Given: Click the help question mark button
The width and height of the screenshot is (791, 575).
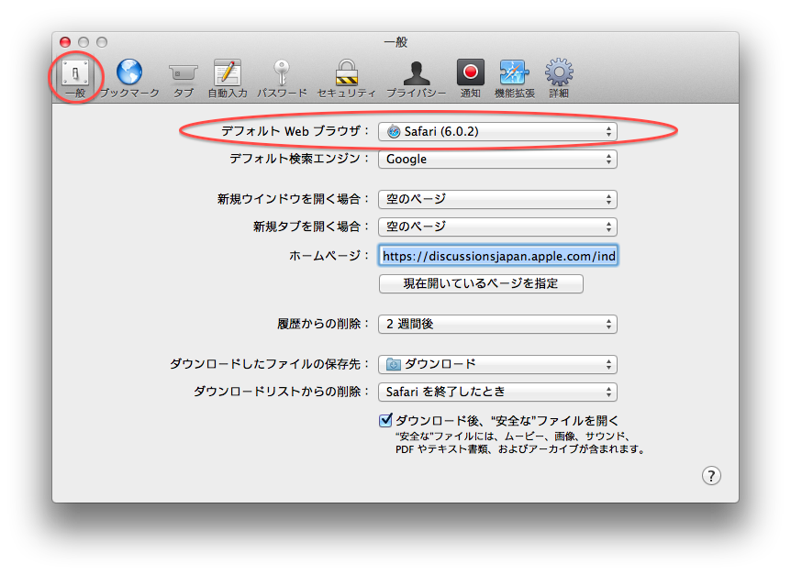Looking at the screenshot, I should coord(711,475).
